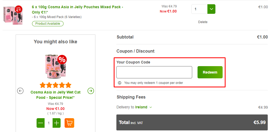272x132 pixels.
Task: Open the quantity dropdown arrow
Action: pos(211,9)
